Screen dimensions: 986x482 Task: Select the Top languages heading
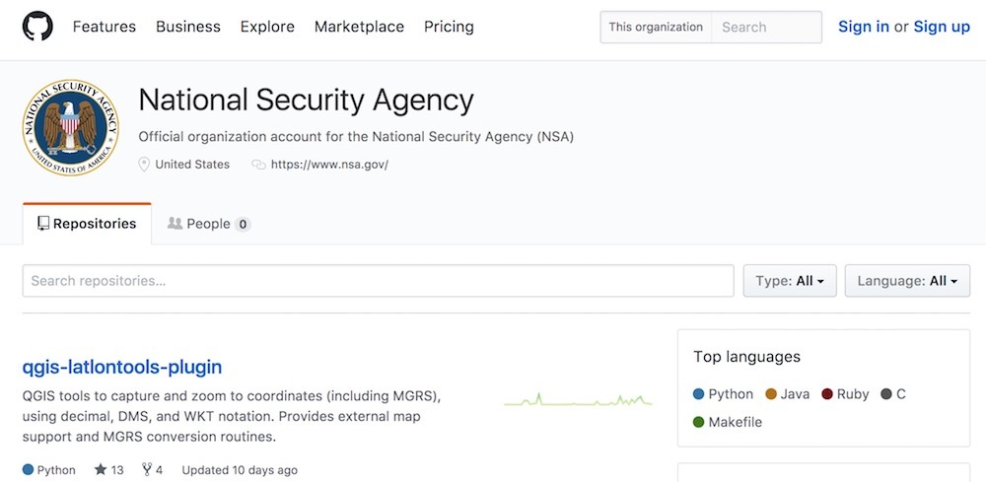[x=747, y=357]
